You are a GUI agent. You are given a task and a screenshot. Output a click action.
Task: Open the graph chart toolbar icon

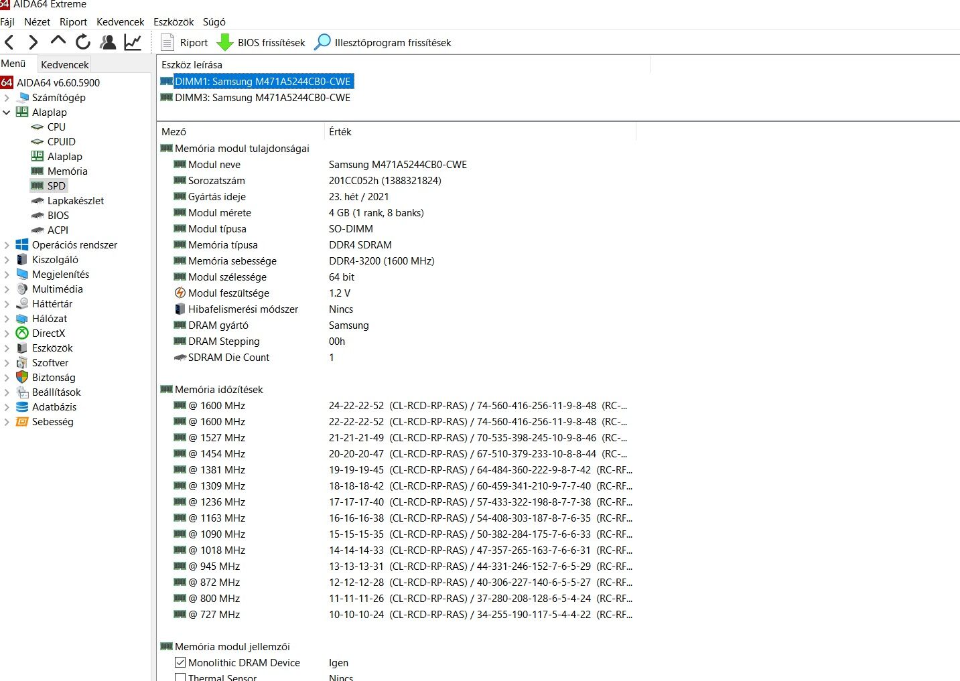point(133,42)
